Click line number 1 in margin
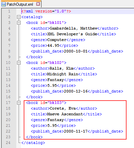This screenshot has height=148, width=134. 9,11
